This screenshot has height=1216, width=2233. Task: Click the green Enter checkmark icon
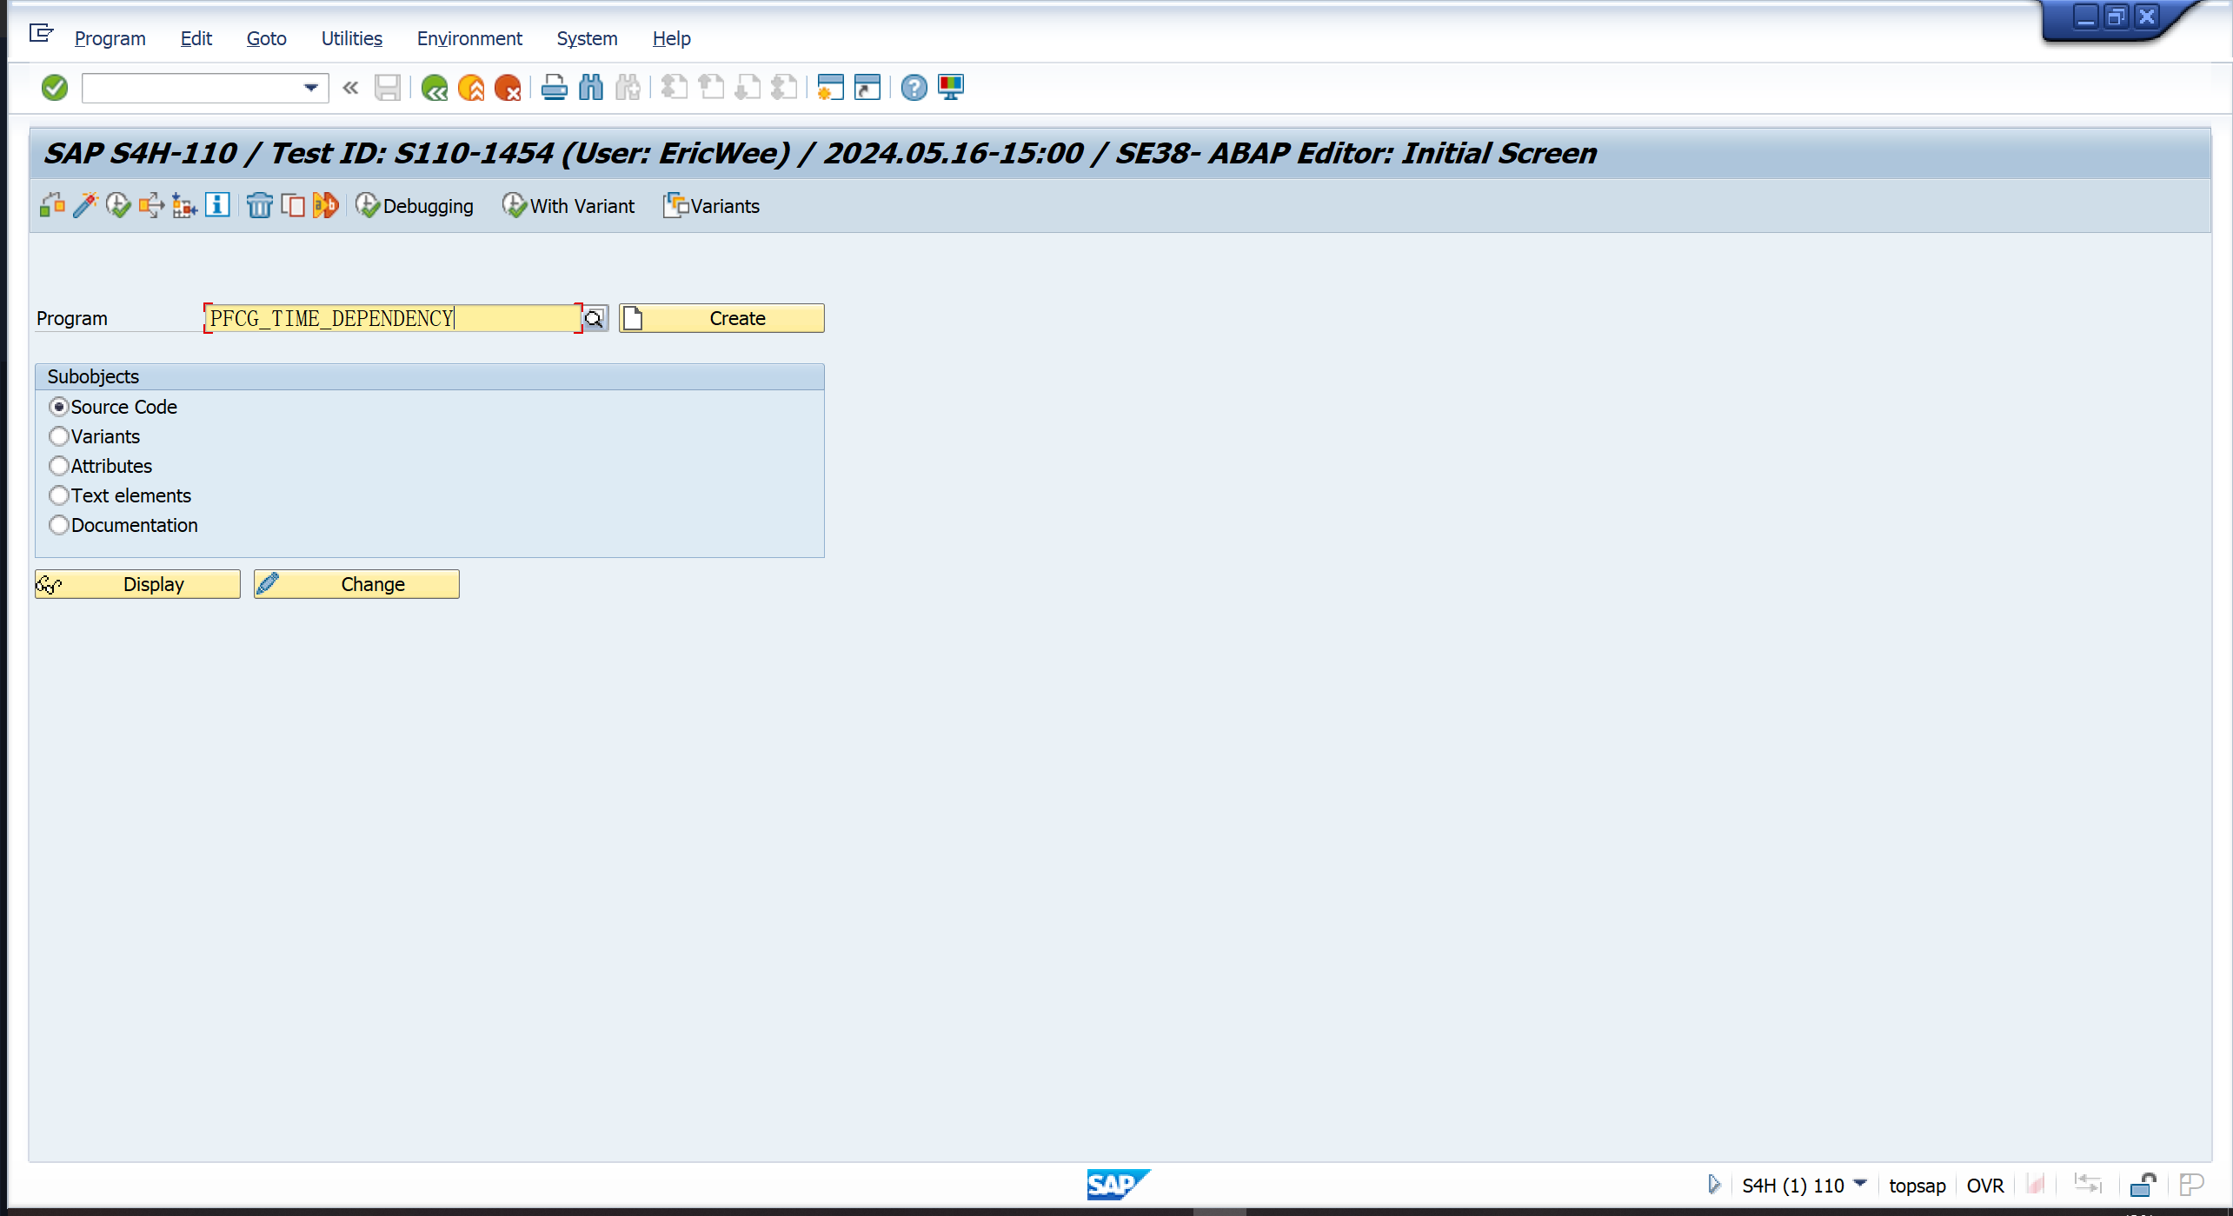54,88
